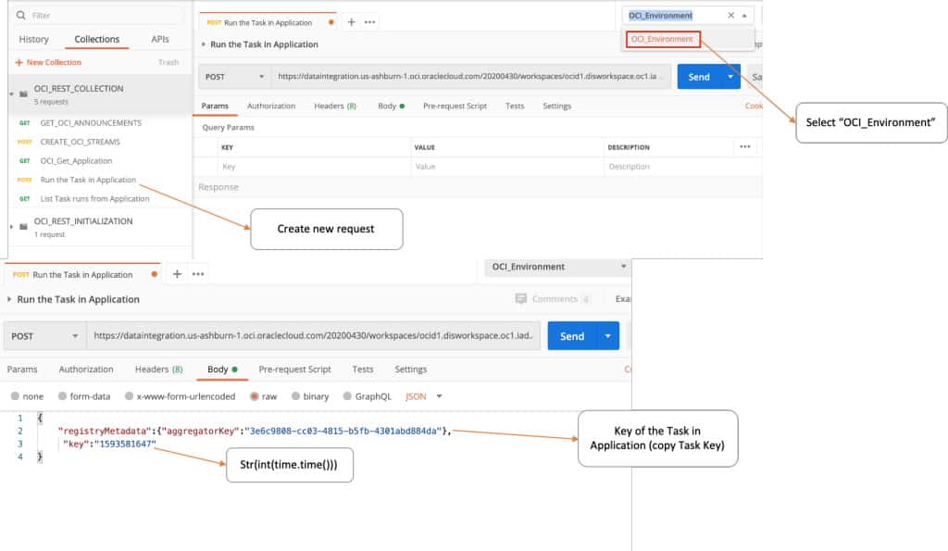The height and width of the screenshot is (551, 948).
Task: Select the raw body type radio button
Action: tap(254, 396)
